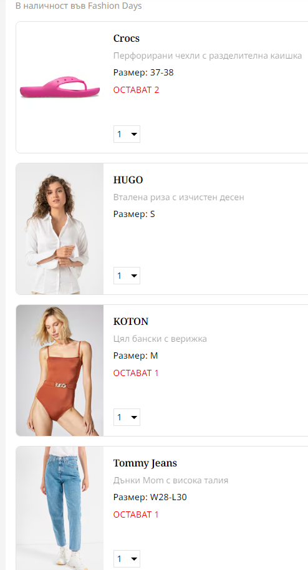Open the KOTON brand title
This screenshot has height=570, width=308.
131,321
